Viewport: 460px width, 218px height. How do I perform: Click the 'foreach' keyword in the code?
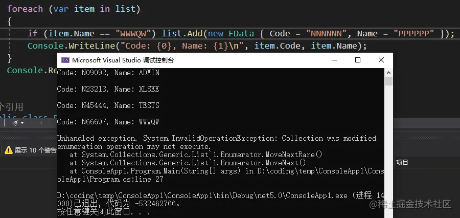tap(25, 9)
